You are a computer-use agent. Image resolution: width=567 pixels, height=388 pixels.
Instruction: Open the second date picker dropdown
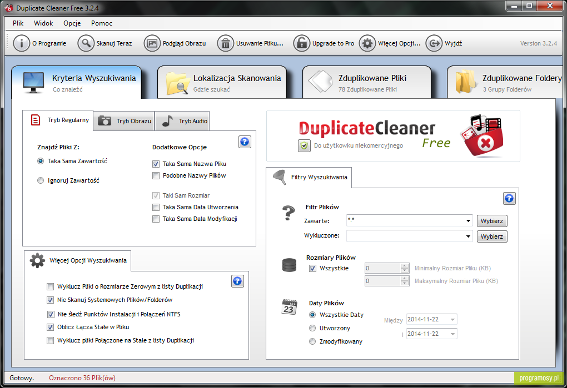click(x=452, y=334)
